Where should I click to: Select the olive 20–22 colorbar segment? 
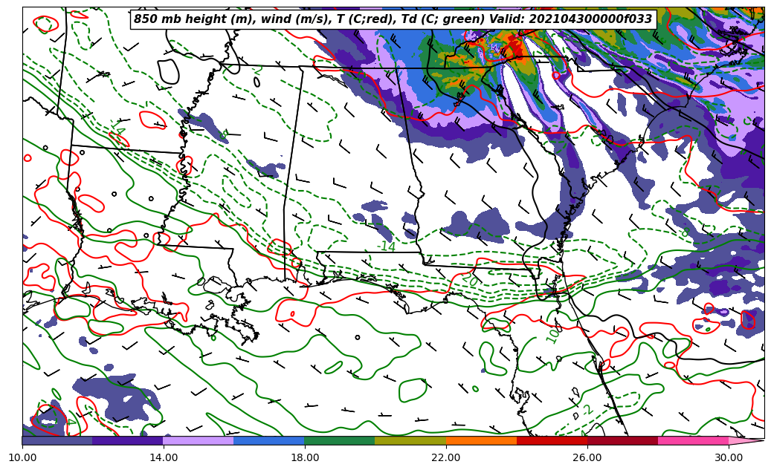[410, 440]
